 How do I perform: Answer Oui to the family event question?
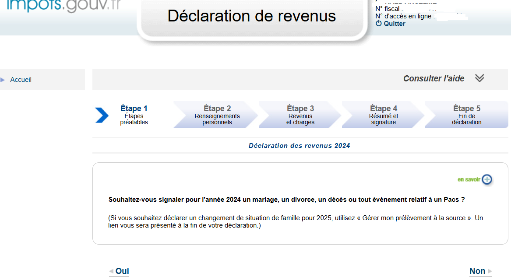(x=122, y=271)
